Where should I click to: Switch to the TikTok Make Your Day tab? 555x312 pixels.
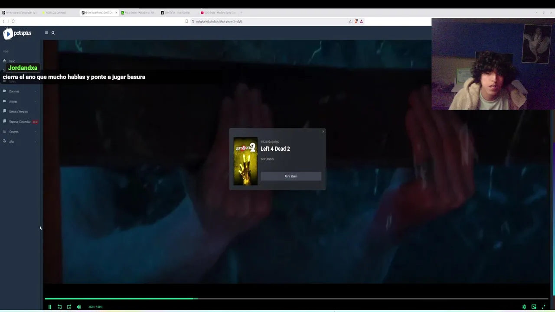(179, 13)
